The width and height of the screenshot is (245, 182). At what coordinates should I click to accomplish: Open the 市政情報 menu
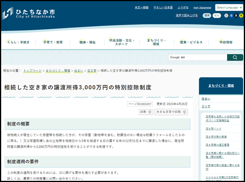pyautogui.click(x=225, y=42)
